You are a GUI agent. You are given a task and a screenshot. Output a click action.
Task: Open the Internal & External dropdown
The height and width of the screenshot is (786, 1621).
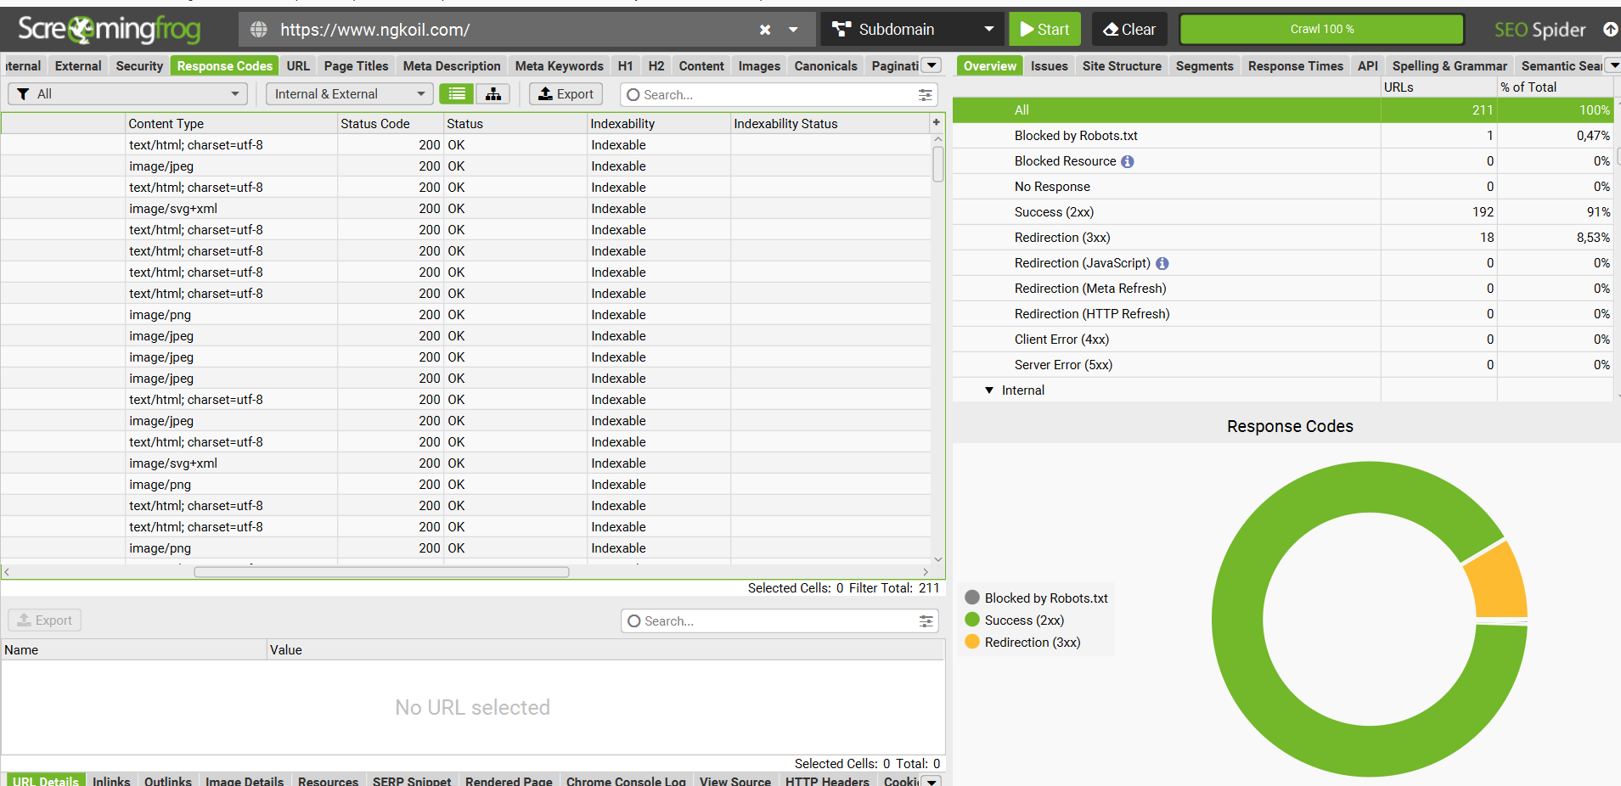pyautogui.click(x=349, y=93)
